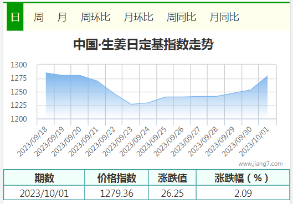
Task: Click the table cell 2023/10/01
Action: pyautogui.click(x=44, y=193)
